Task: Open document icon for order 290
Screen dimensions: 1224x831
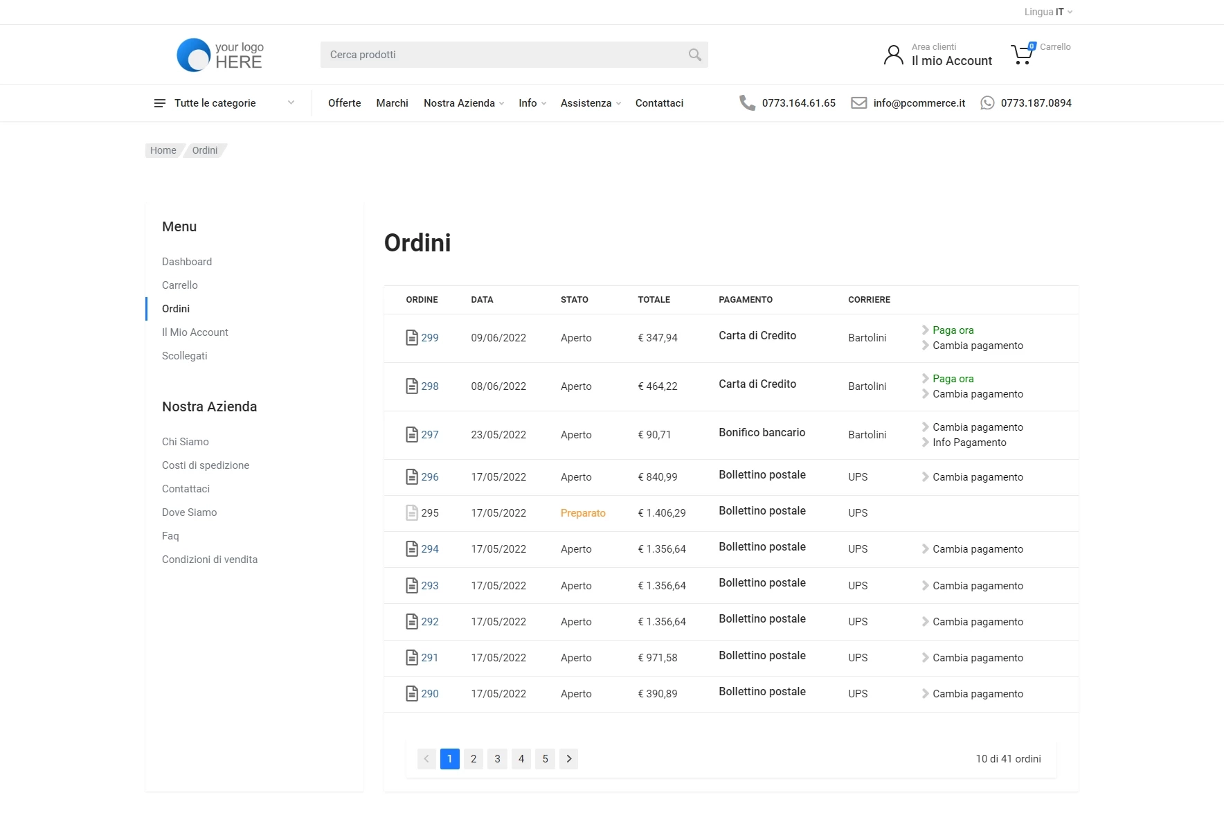Action: click(412, 694)
